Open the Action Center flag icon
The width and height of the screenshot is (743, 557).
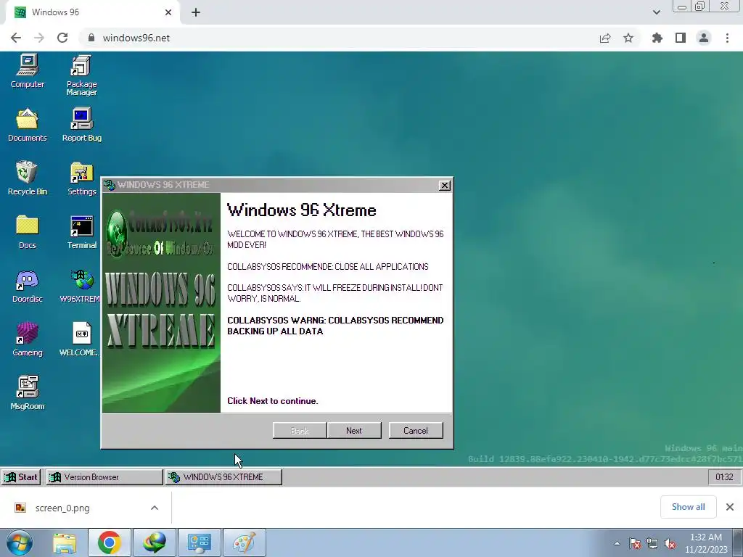tap(635, 544)
